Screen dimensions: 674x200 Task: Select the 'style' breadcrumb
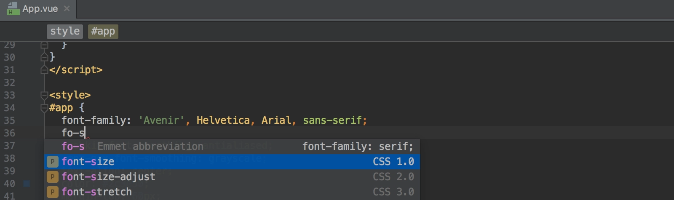click(65, 31)
